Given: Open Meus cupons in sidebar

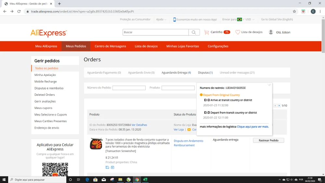Looking at the screenshot, I should click(x=43, y=108).
